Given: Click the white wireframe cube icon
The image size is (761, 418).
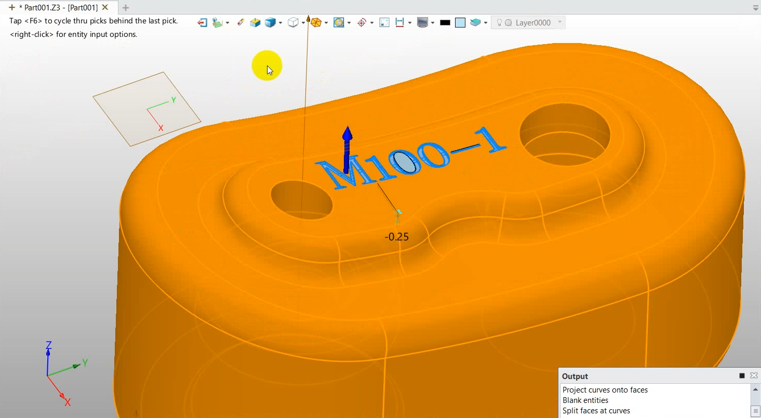Looking at the screenshot, I should click(293, 23).
